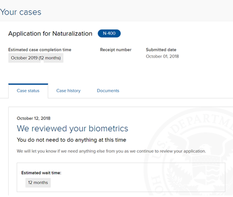This screenshot has height=197, width=233.
Task: Click the October 12, 2018 status date
Action: pyautogui.click(x=33, y=118)
